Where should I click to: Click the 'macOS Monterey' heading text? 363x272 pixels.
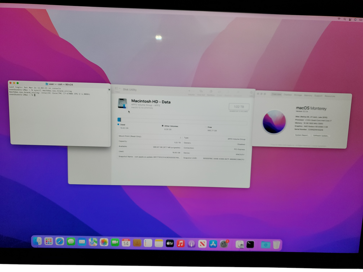(311, 108)
